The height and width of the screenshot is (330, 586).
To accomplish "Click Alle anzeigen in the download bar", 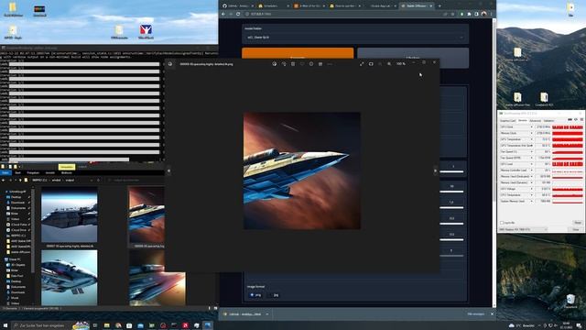I will click(476, 313).
